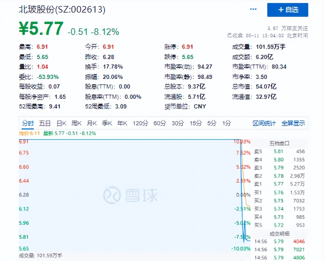Click the 委比 value -53.93%
This screenshot has height=261, width=324.
tap(48, 77)
